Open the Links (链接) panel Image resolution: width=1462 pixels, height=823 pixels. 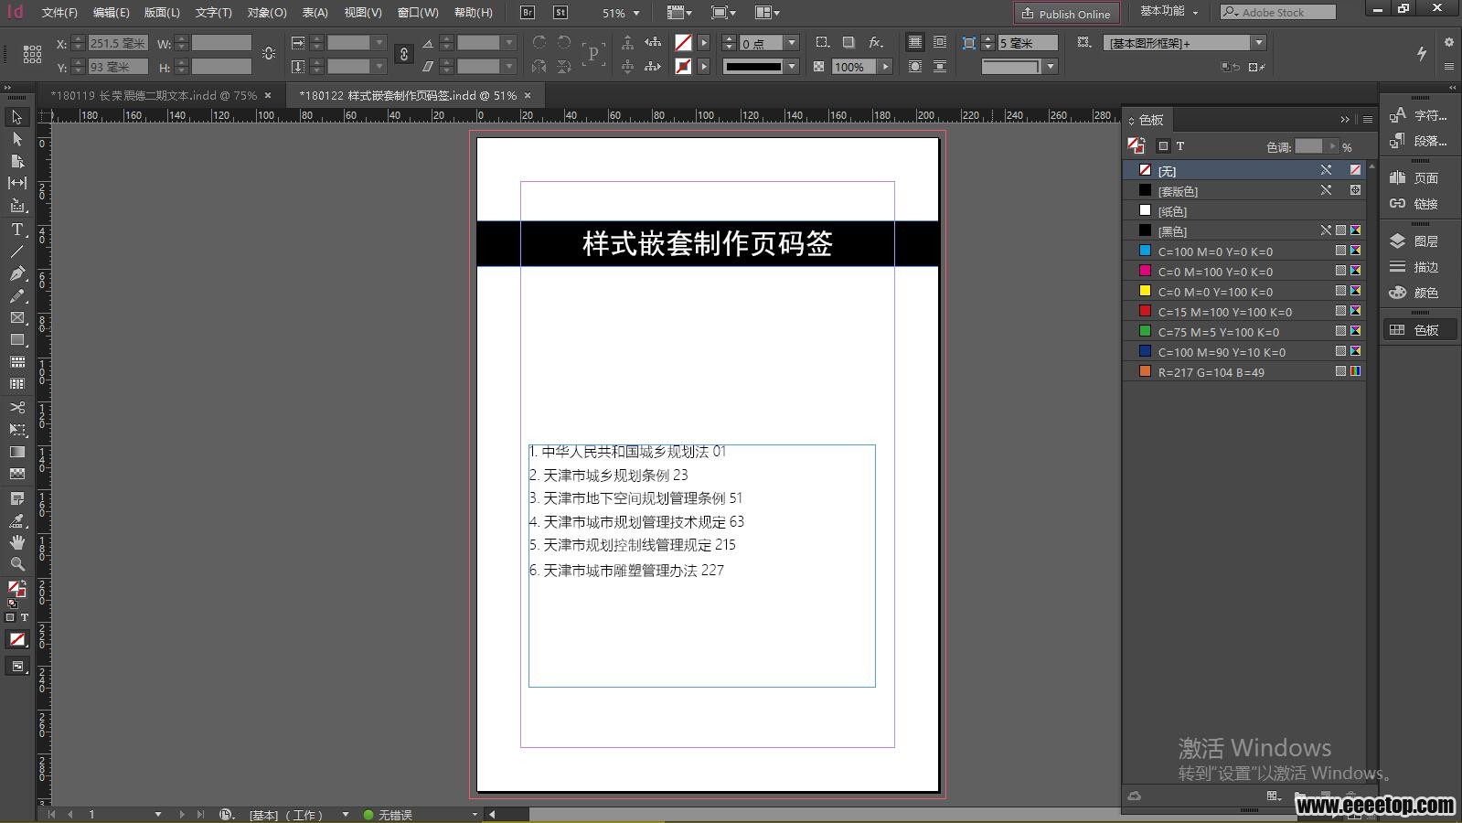coord(1418,204)
